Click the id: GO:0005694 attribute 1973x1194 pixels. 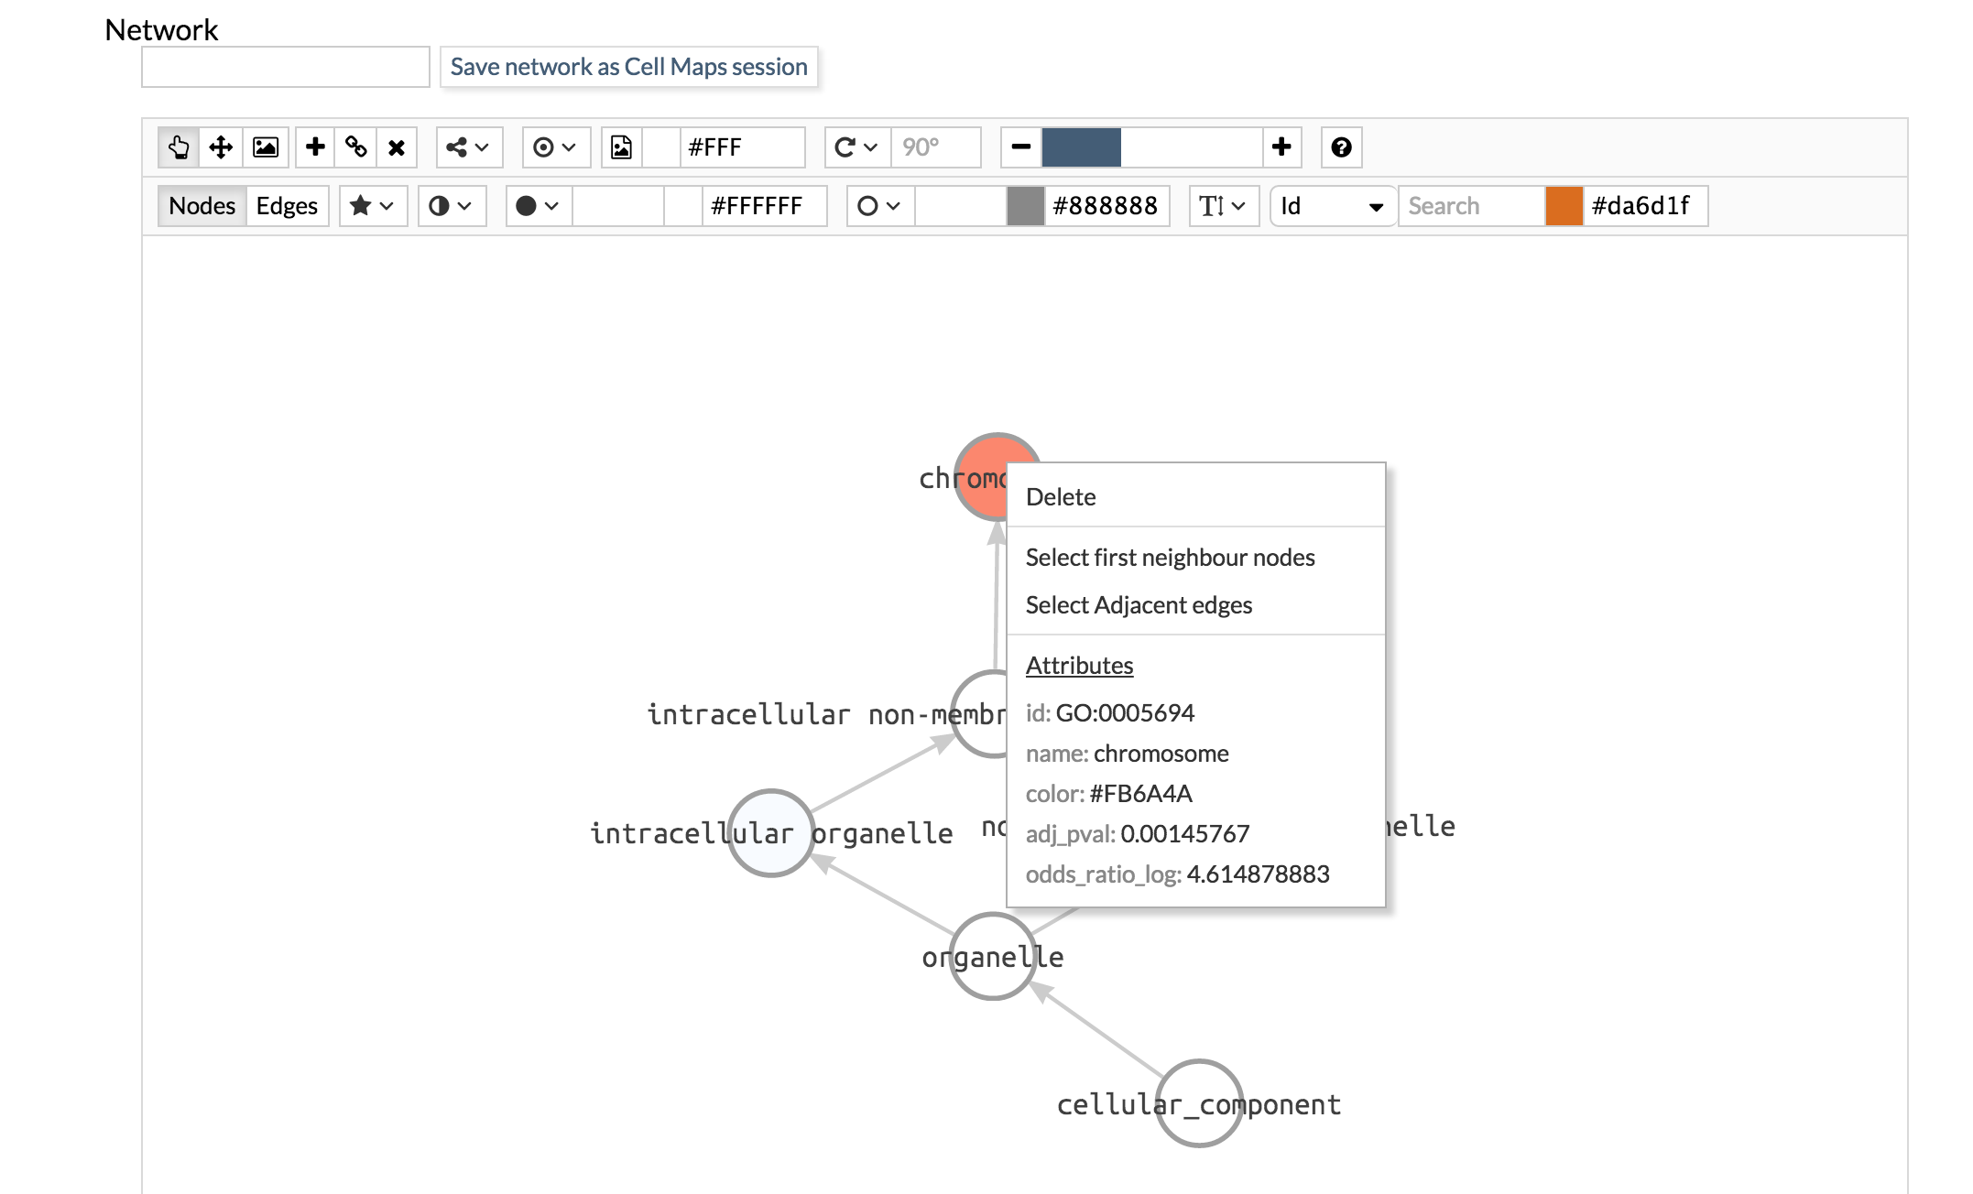[x=1110, y=713]
